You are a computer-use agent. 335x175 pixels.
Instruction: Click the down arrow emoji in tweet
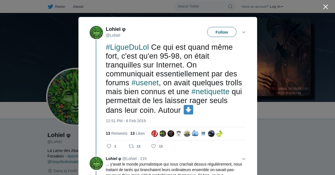coord(188,110)
